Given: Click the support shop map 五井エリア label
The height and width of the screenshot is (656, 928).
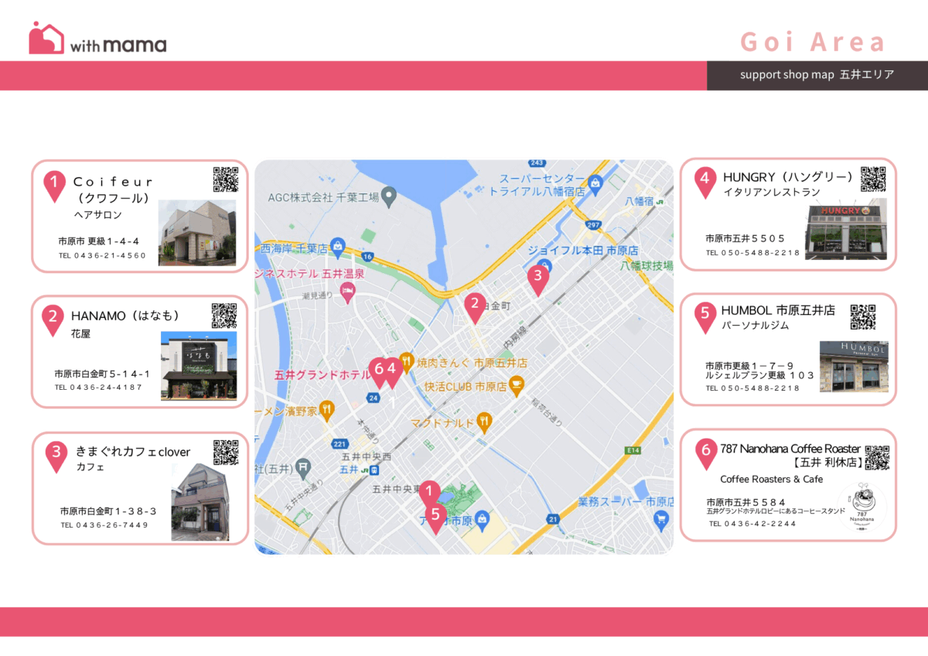Looking at the screenshot, I should [x=817, y=75].
